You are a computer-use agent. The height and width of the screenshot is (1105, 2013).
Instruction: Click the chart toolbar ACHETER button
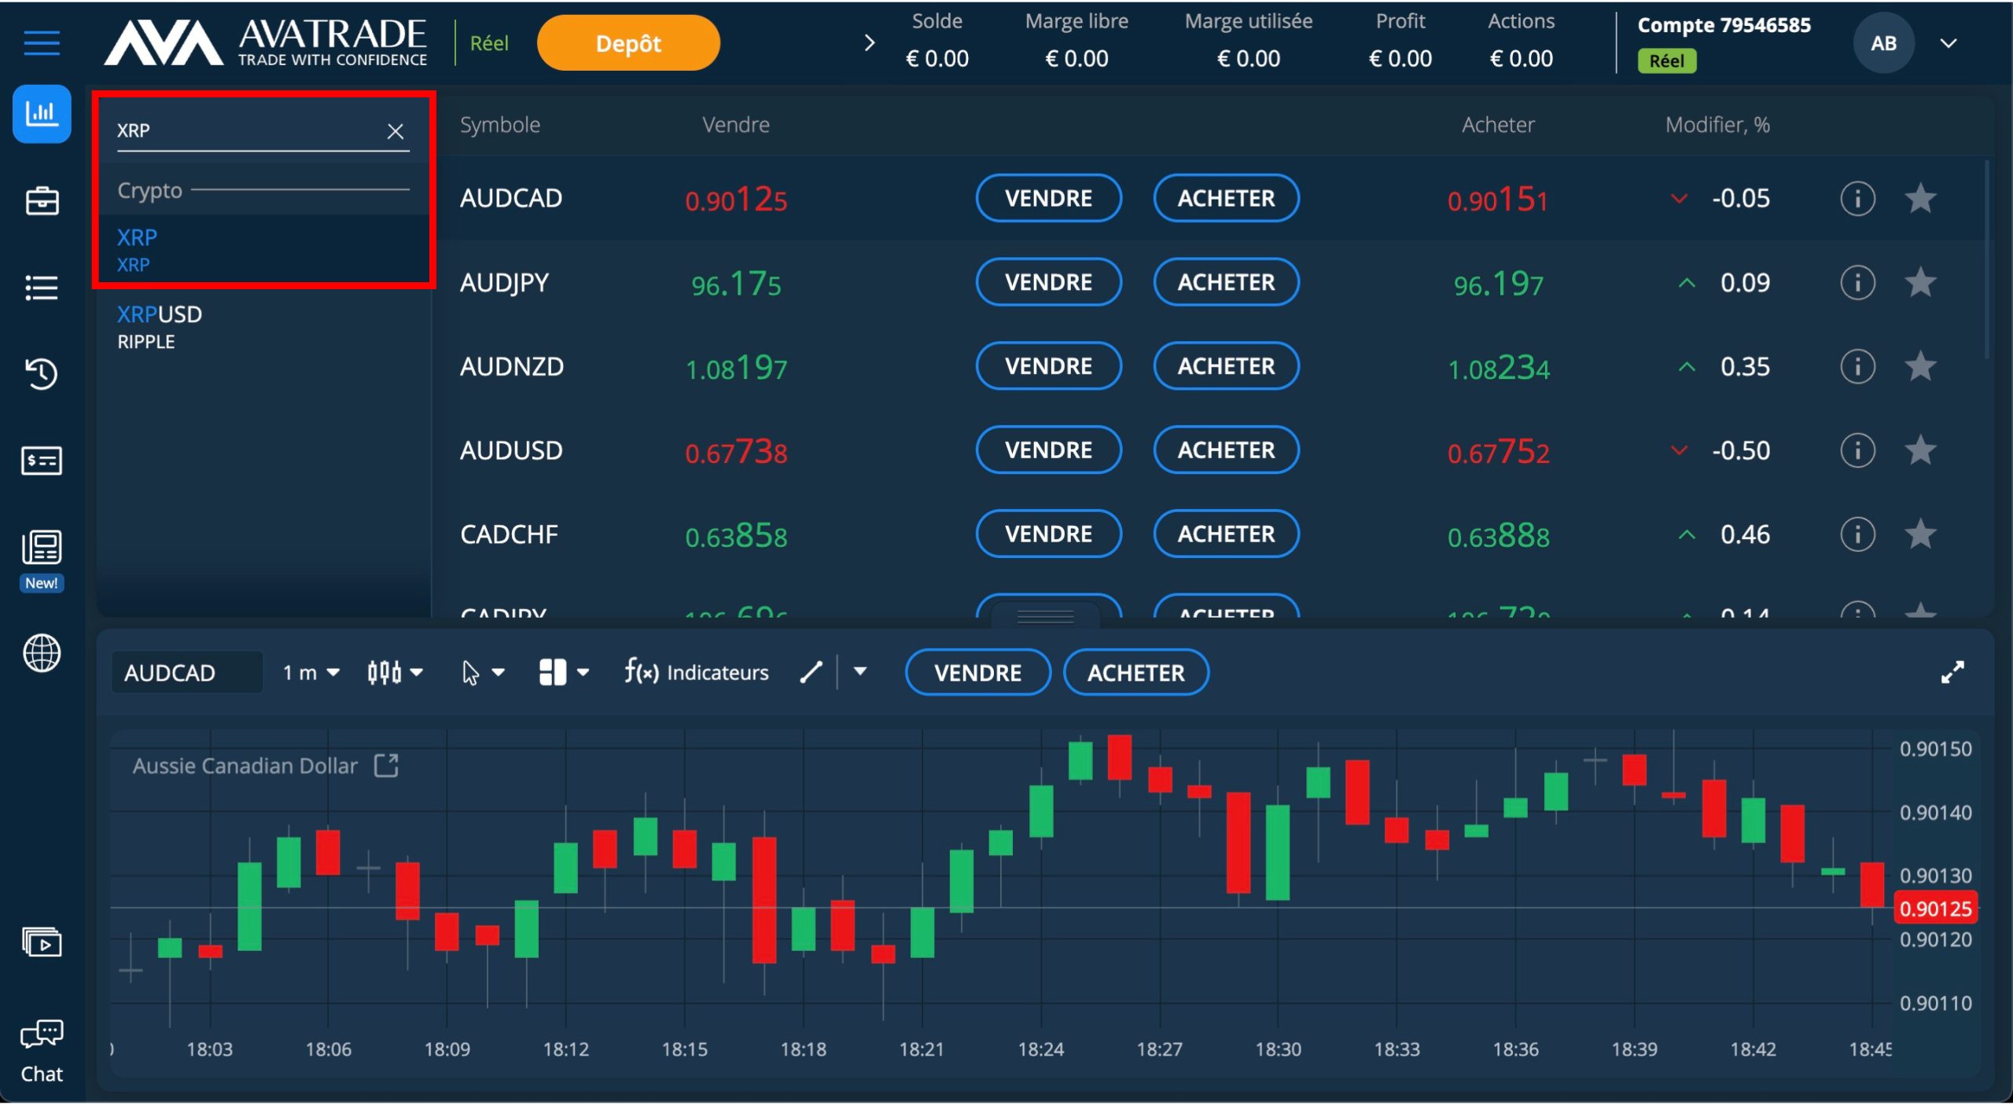coord(1136,673)
